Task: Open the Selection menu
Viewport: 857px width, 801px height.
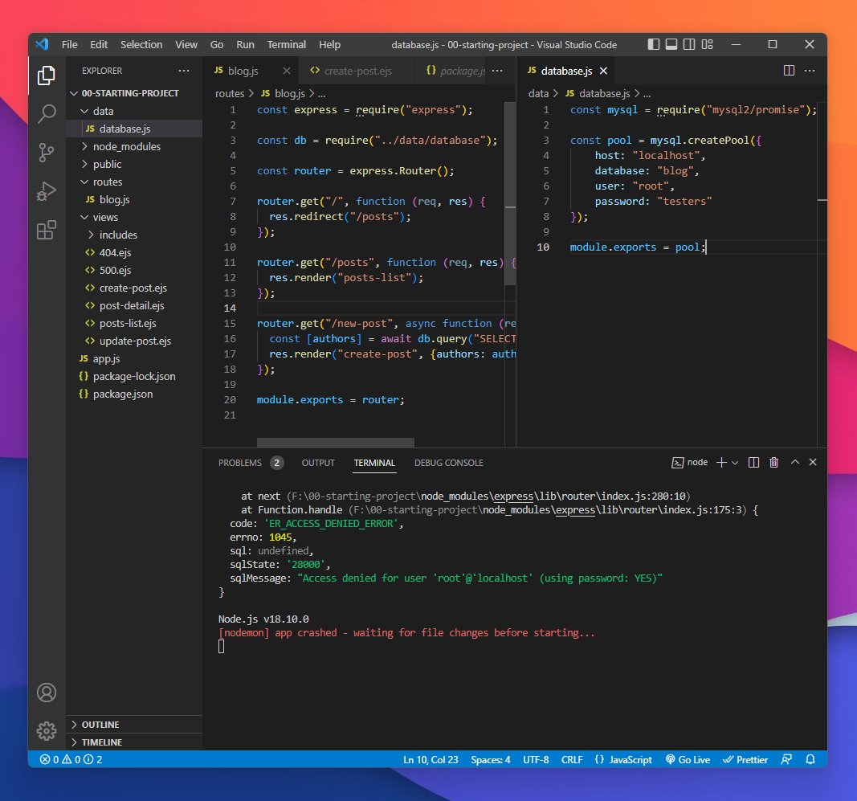Action: (x=141, y=44)
